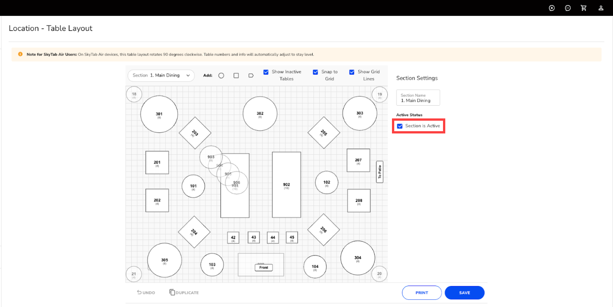Image resolution: width=613 pixels, height=307 pixels.
Task: Click the chat bubble with center dot
Action: tap(552, 8)
